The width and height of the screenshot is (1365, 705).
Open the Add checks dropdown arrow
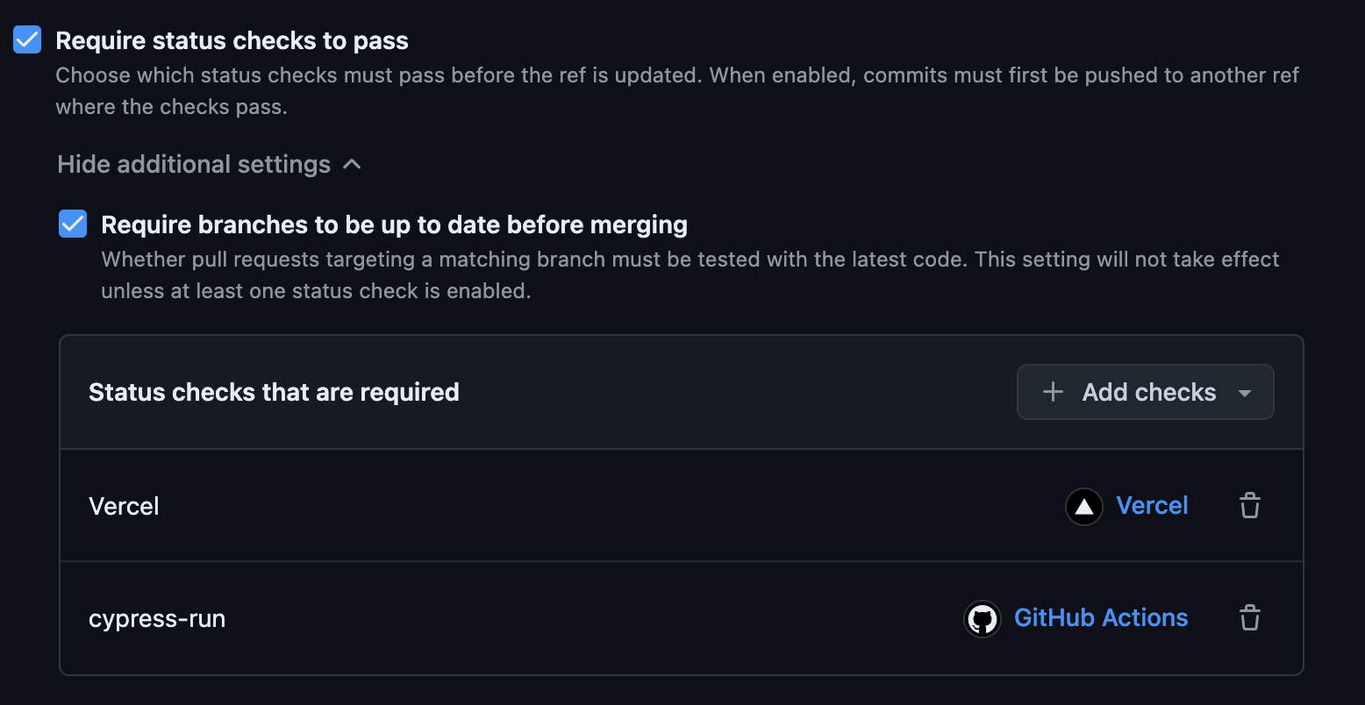coord(1244,393)
